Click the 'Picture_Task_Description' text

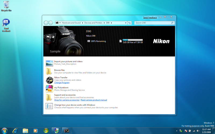pyautogui.click(x=65, y=64)
